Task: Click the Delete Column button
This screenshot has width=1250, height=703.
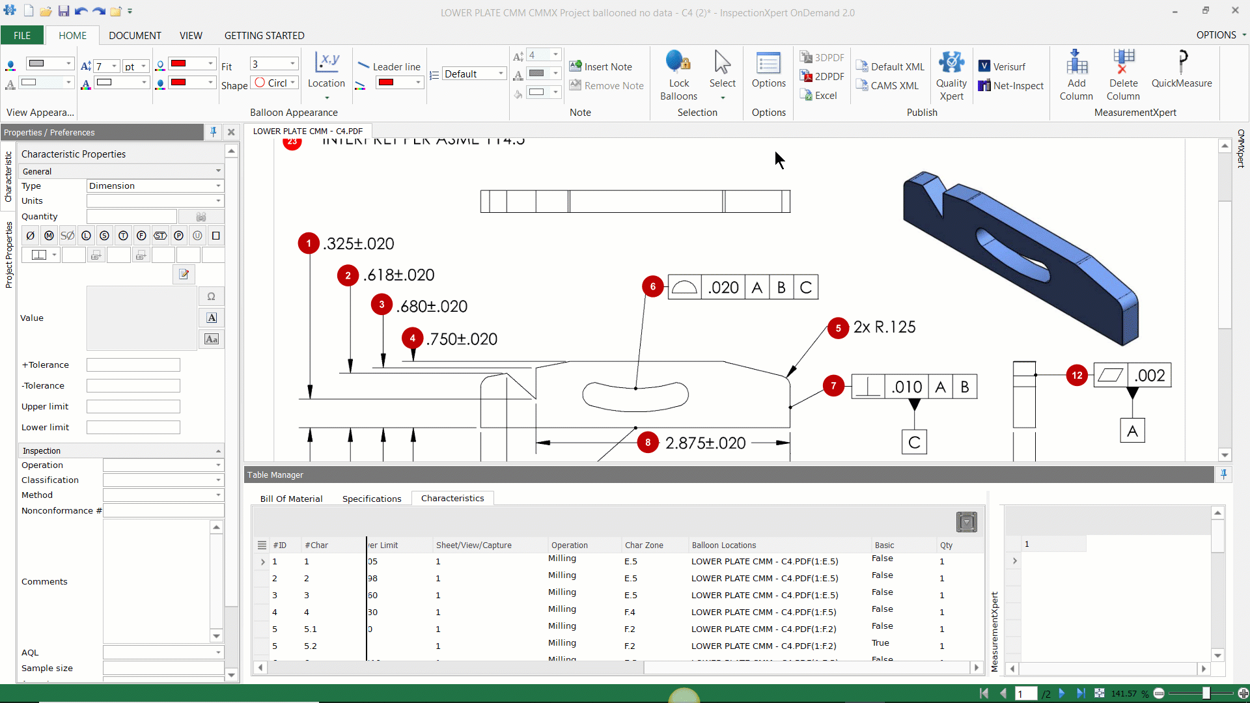Action: [1124, 73]
